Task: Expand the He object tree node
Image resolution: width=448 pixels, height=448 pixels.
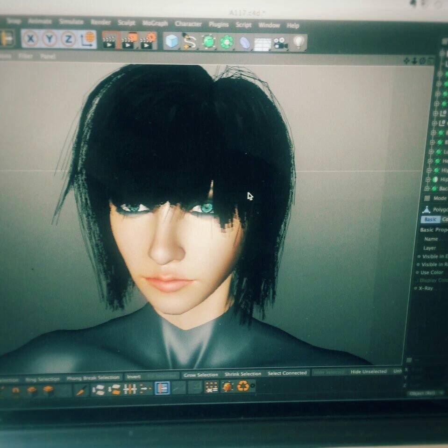Action: (x=430, y=161)
